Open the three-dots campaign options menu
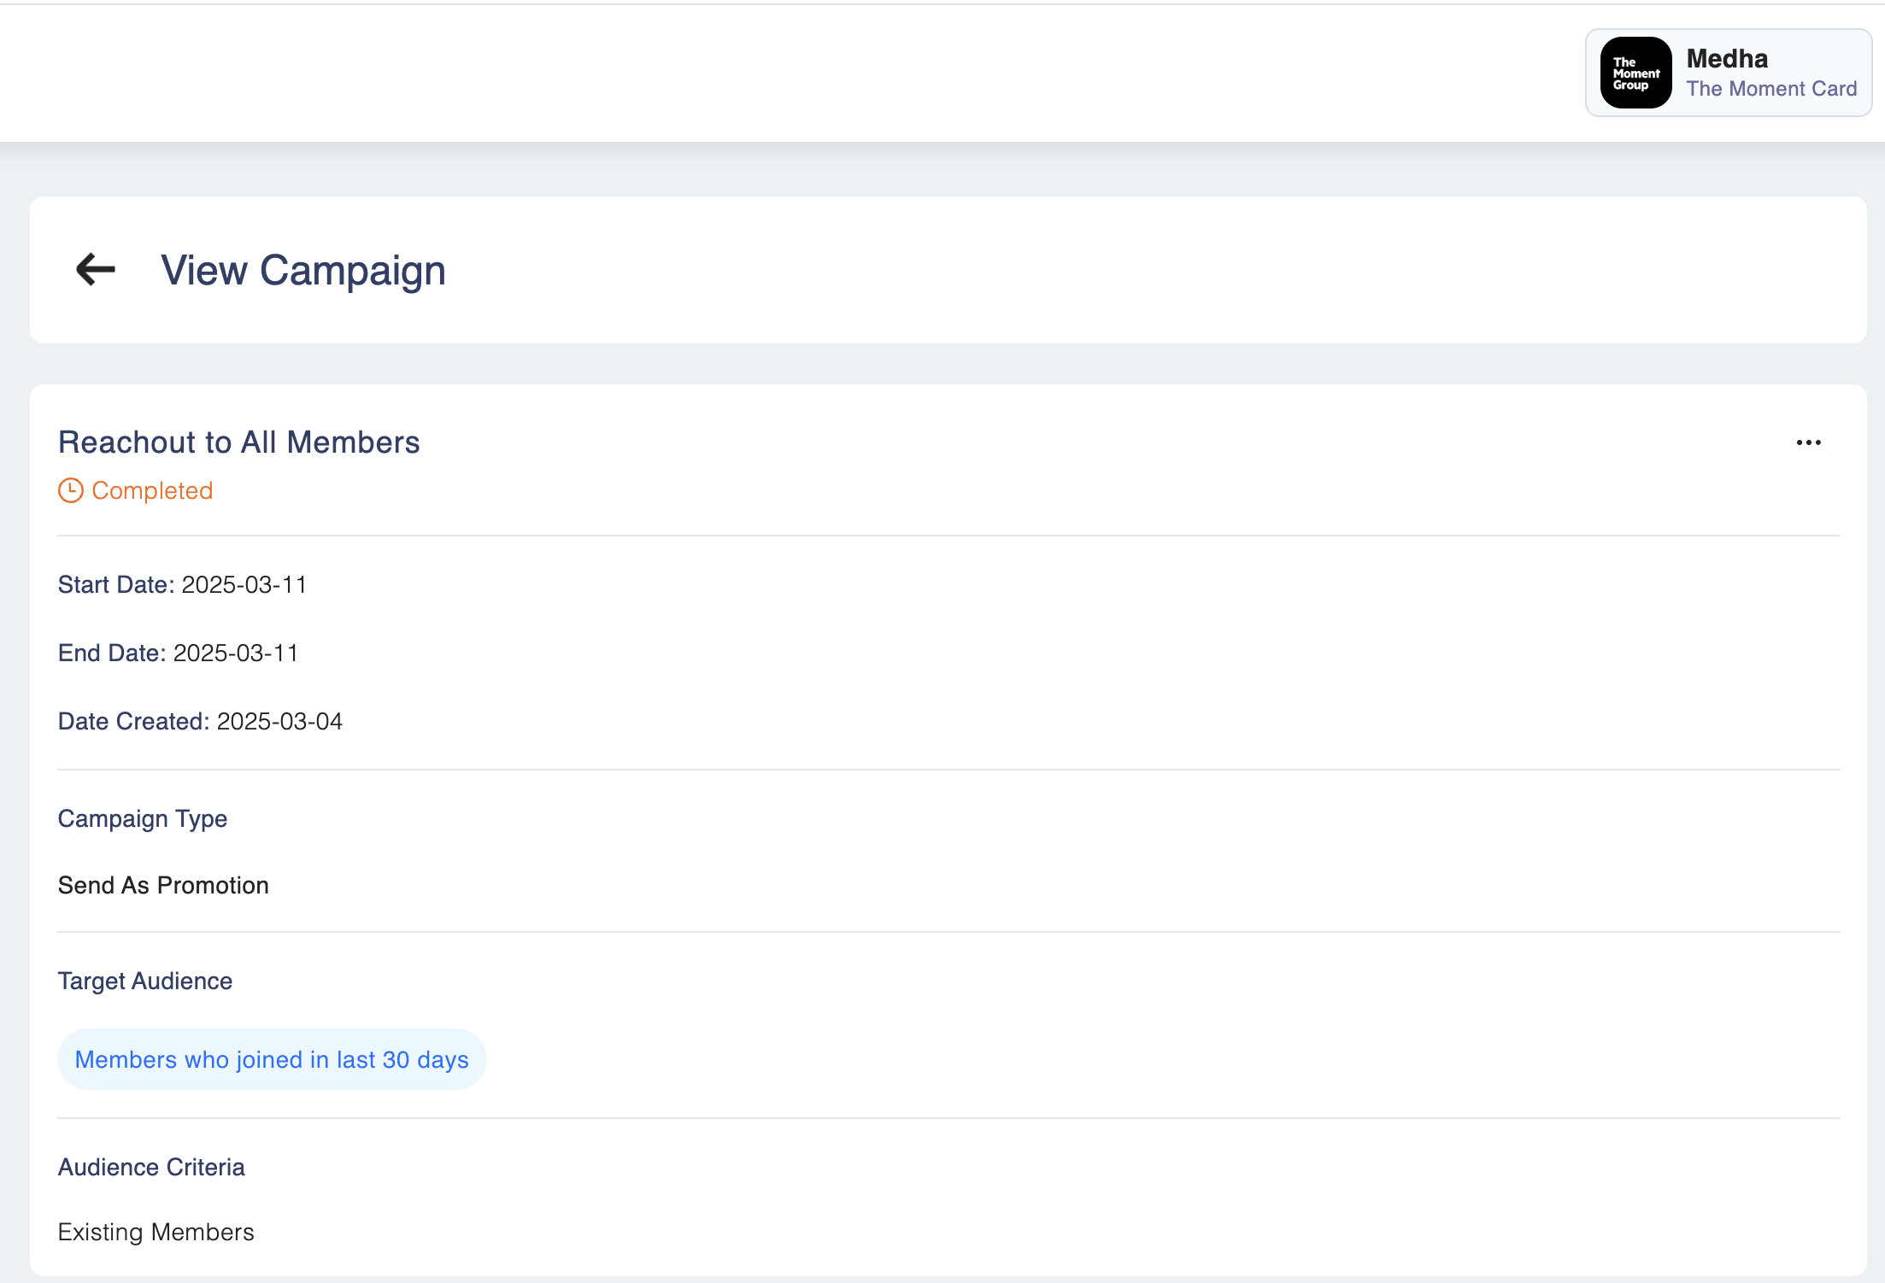 [x=1808, y=442]
